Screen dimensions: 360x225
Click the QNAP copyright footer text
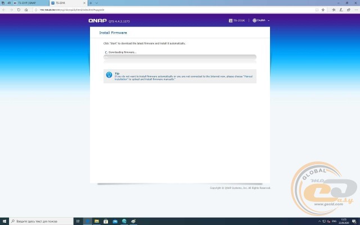(240, 188)
